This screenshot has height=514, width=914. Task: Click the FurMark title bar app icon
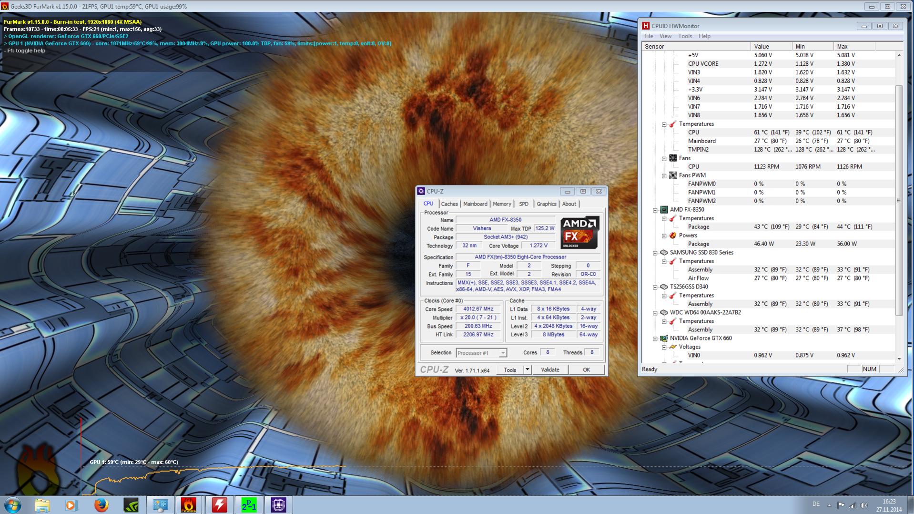(x=5, y=7)
